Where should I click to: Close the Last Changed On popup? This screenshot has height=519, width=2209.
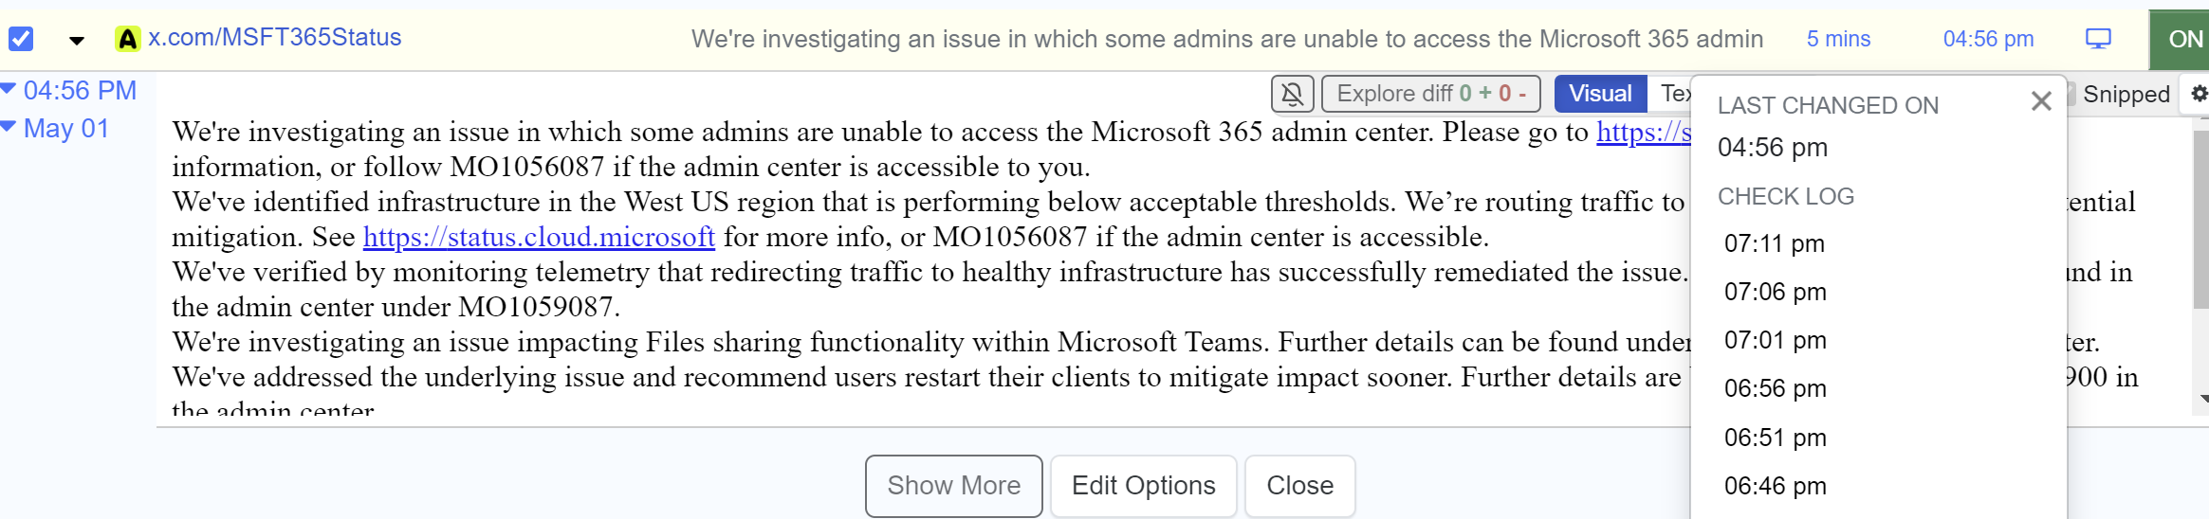[2041, 101]
